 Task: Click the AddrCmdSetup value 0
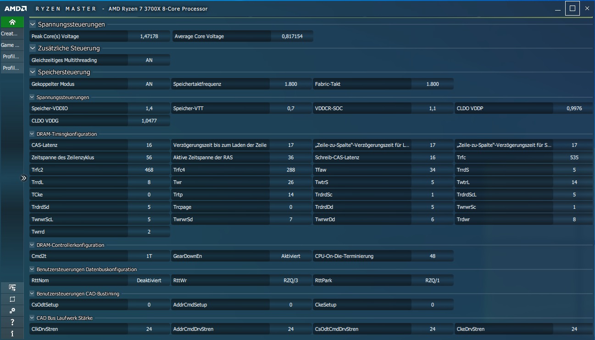click(x=291, y=305)
